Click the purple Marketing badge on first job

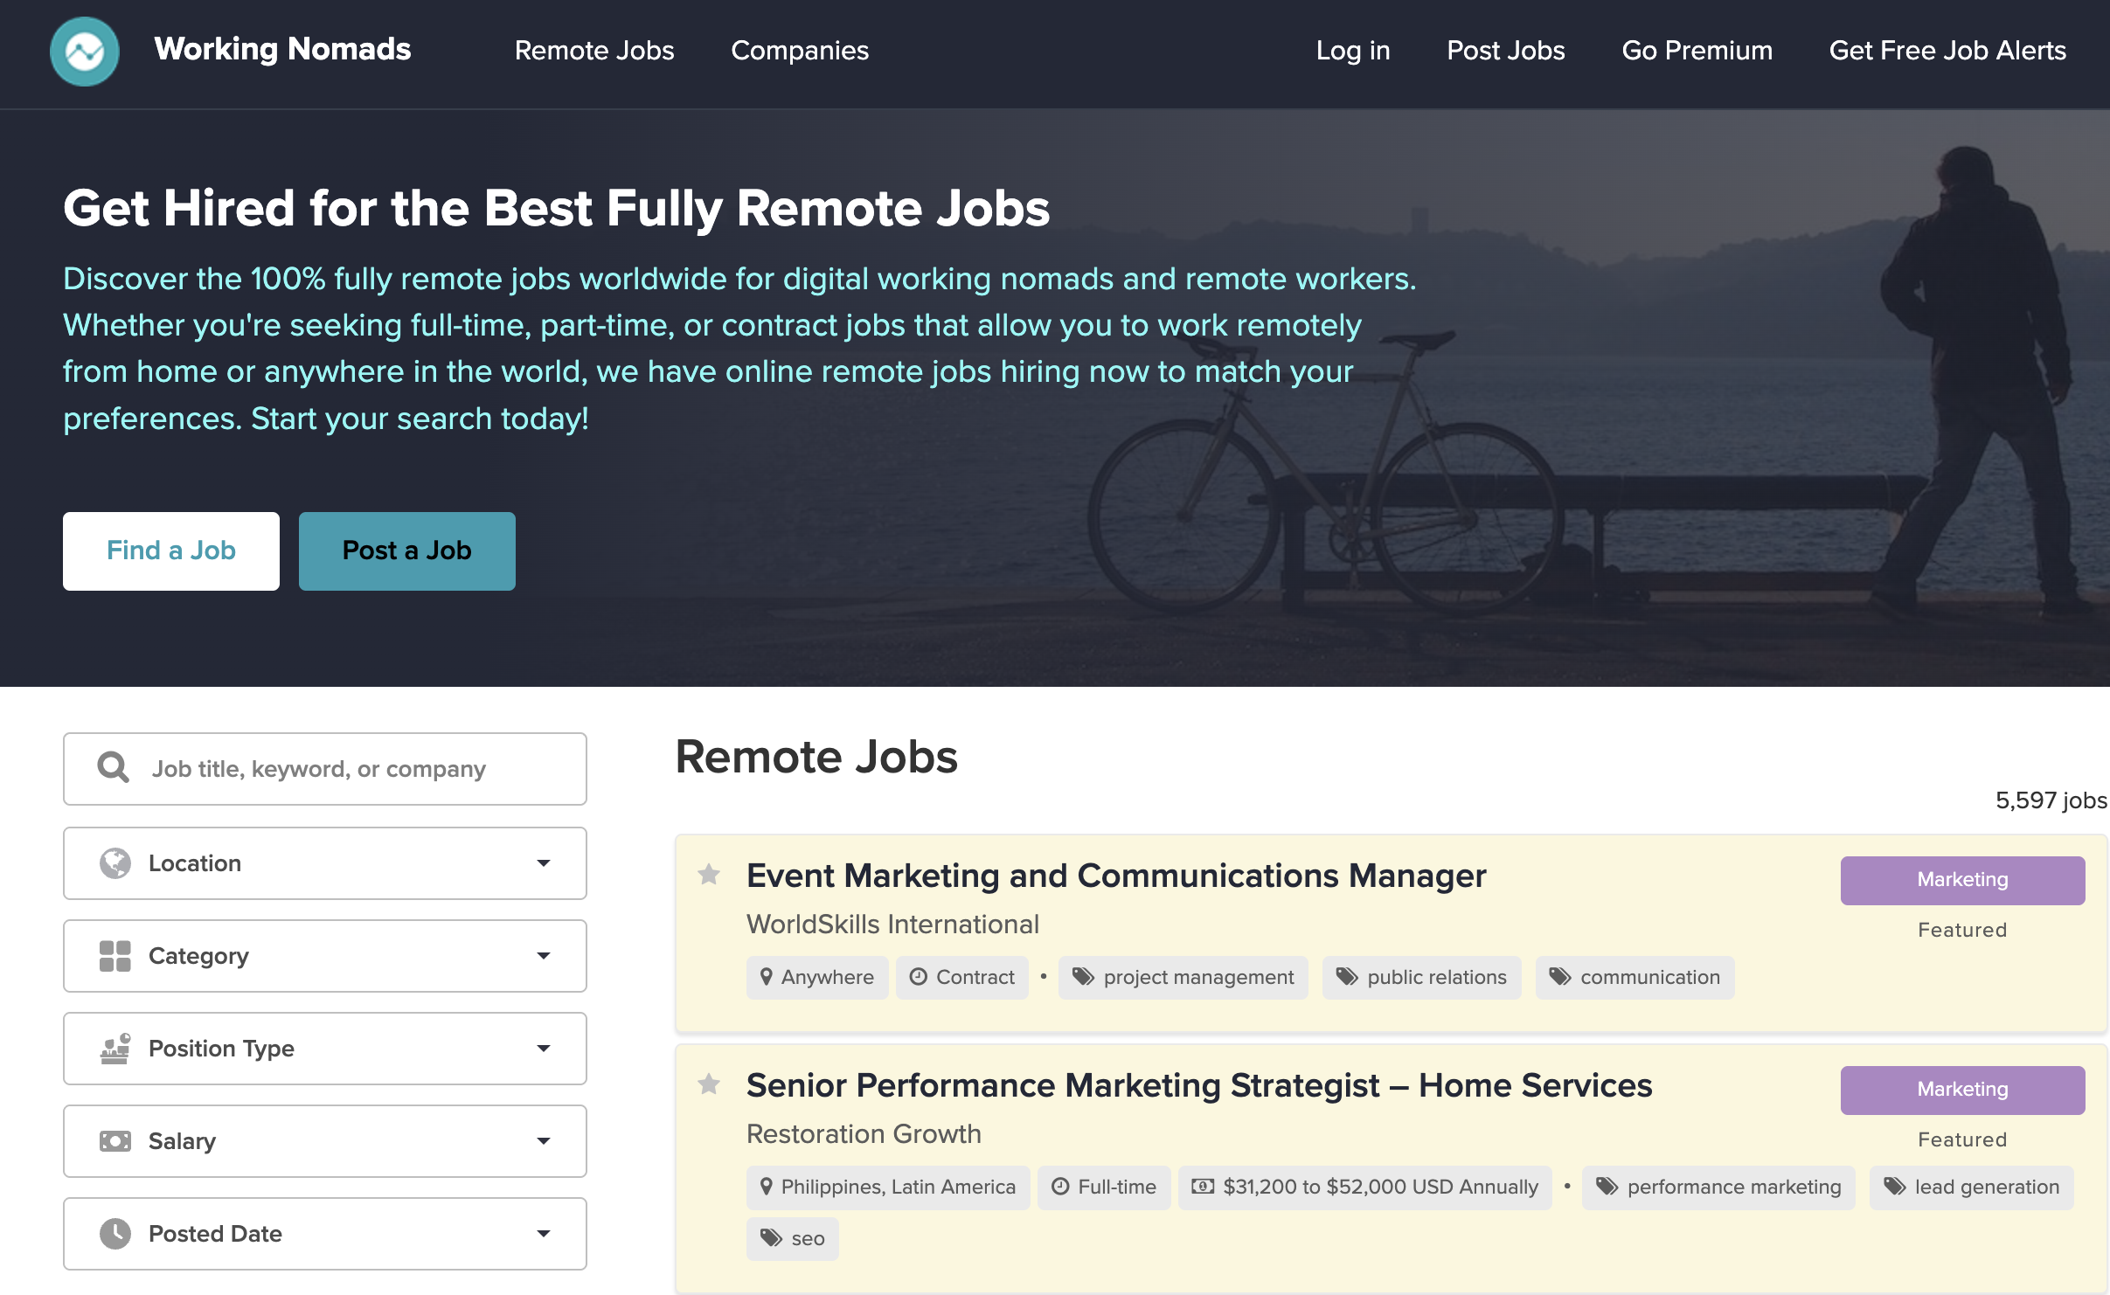pyautogui.click(x=1961, y=880)
